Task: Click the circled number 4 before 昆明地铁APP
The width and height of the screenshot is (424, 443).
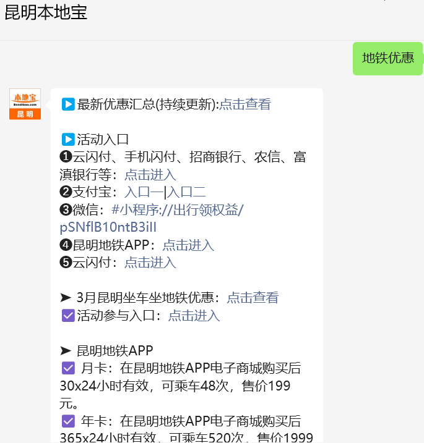Action: [x=66, y=245]
